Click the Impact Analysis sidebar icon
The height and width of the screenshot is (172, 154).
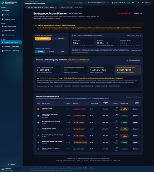3,26
